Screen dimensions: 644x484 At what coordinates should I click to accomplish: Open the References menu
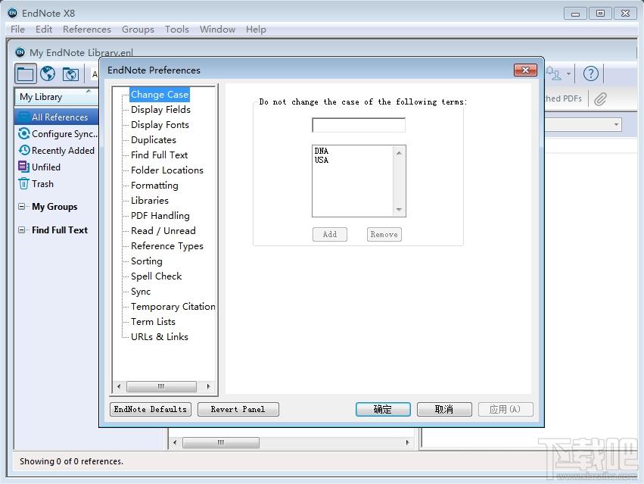[x=87, y=30]
